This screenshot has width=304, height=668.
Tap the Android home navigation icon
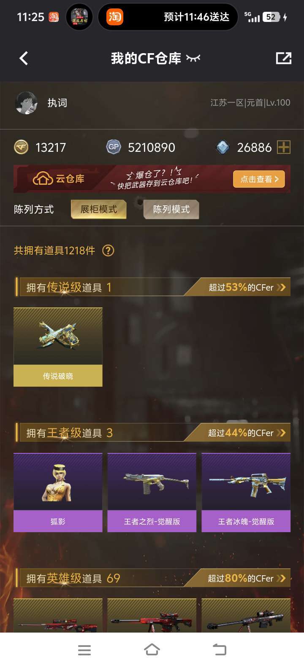coord(152,650)
